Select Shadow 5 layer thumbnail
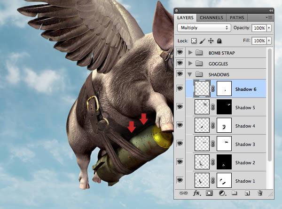The image size is (282, 209). pyautogui.click(x=202, y=107)
